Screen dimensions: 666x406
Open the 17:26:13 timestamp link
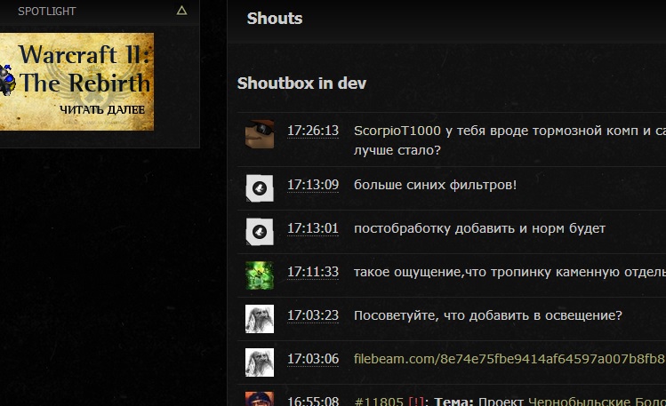click(313, 131)
